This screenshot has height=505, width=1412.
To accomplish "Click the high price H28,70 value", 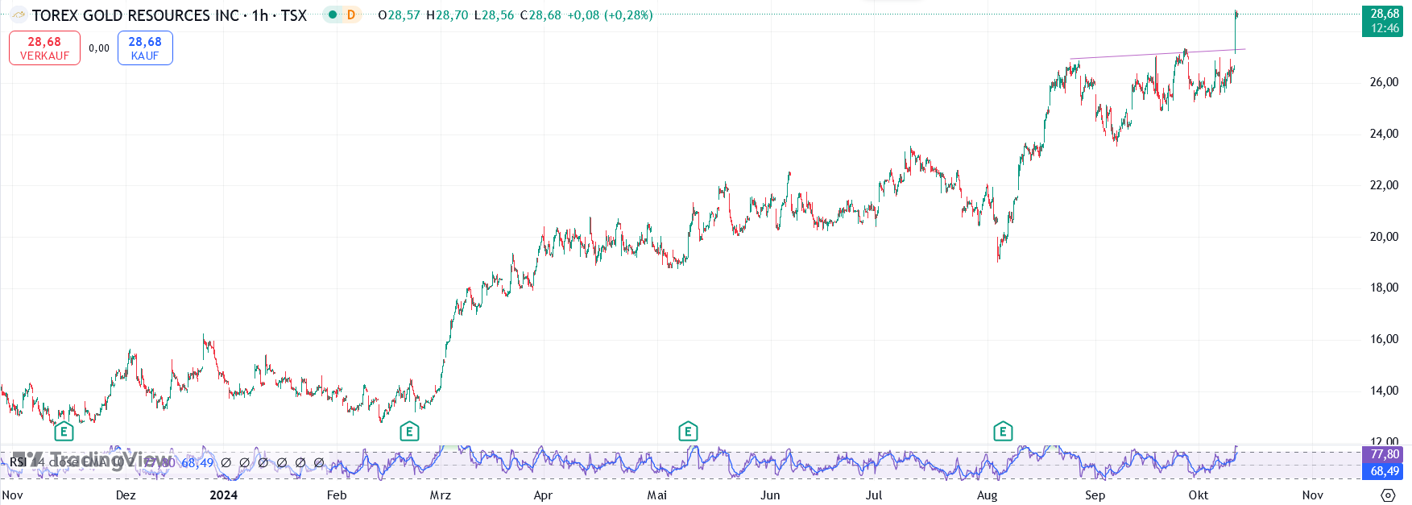I will [447, 15].
